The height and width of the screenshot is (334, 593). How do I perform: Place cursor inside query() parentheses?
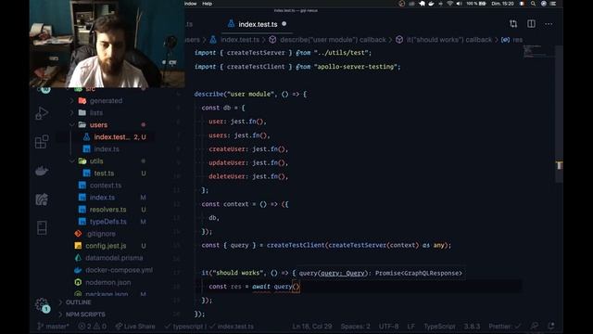(296, 287)
